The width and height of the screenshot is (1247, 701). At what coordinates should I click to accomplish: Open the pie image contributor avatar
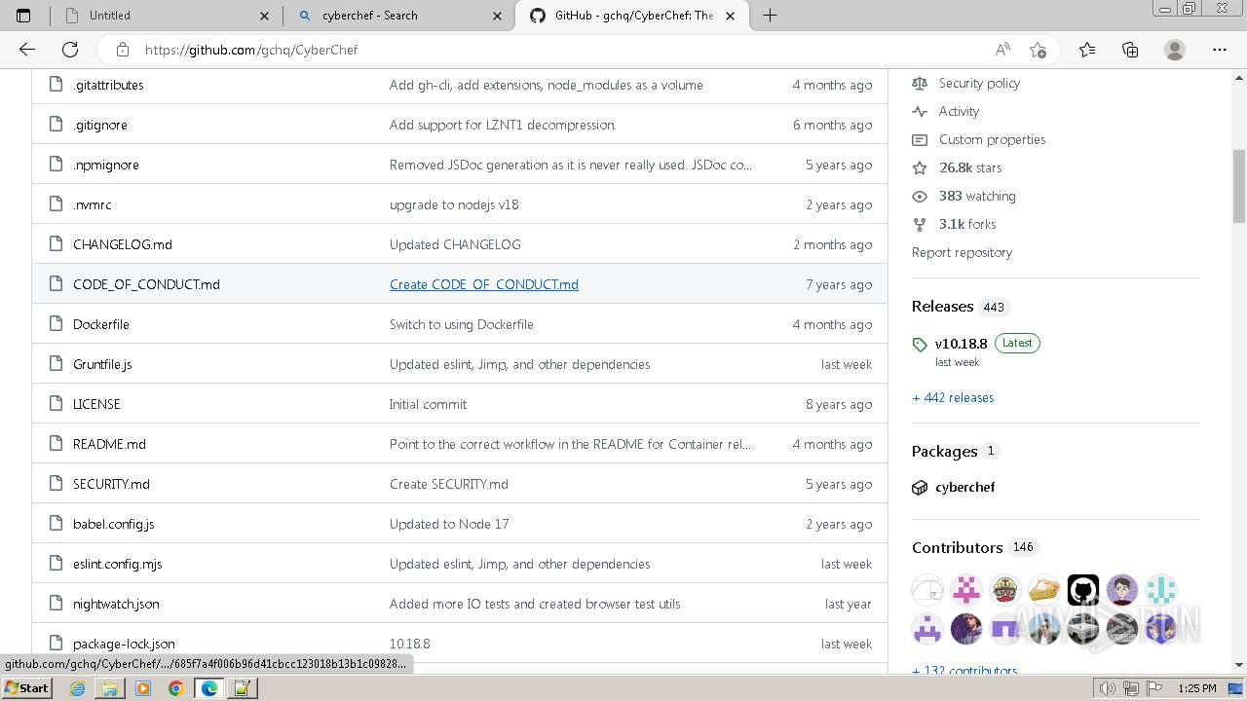1044,590
